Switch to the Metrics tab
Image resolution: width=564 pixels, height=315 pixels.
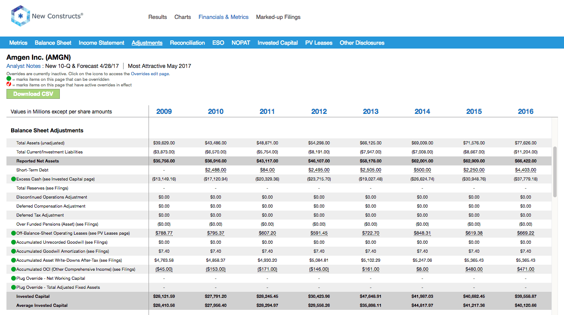(18, 43)
